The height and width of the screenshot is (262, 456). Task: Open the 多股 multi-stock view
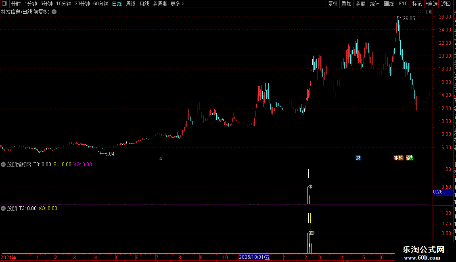click(x=360, y=4)
